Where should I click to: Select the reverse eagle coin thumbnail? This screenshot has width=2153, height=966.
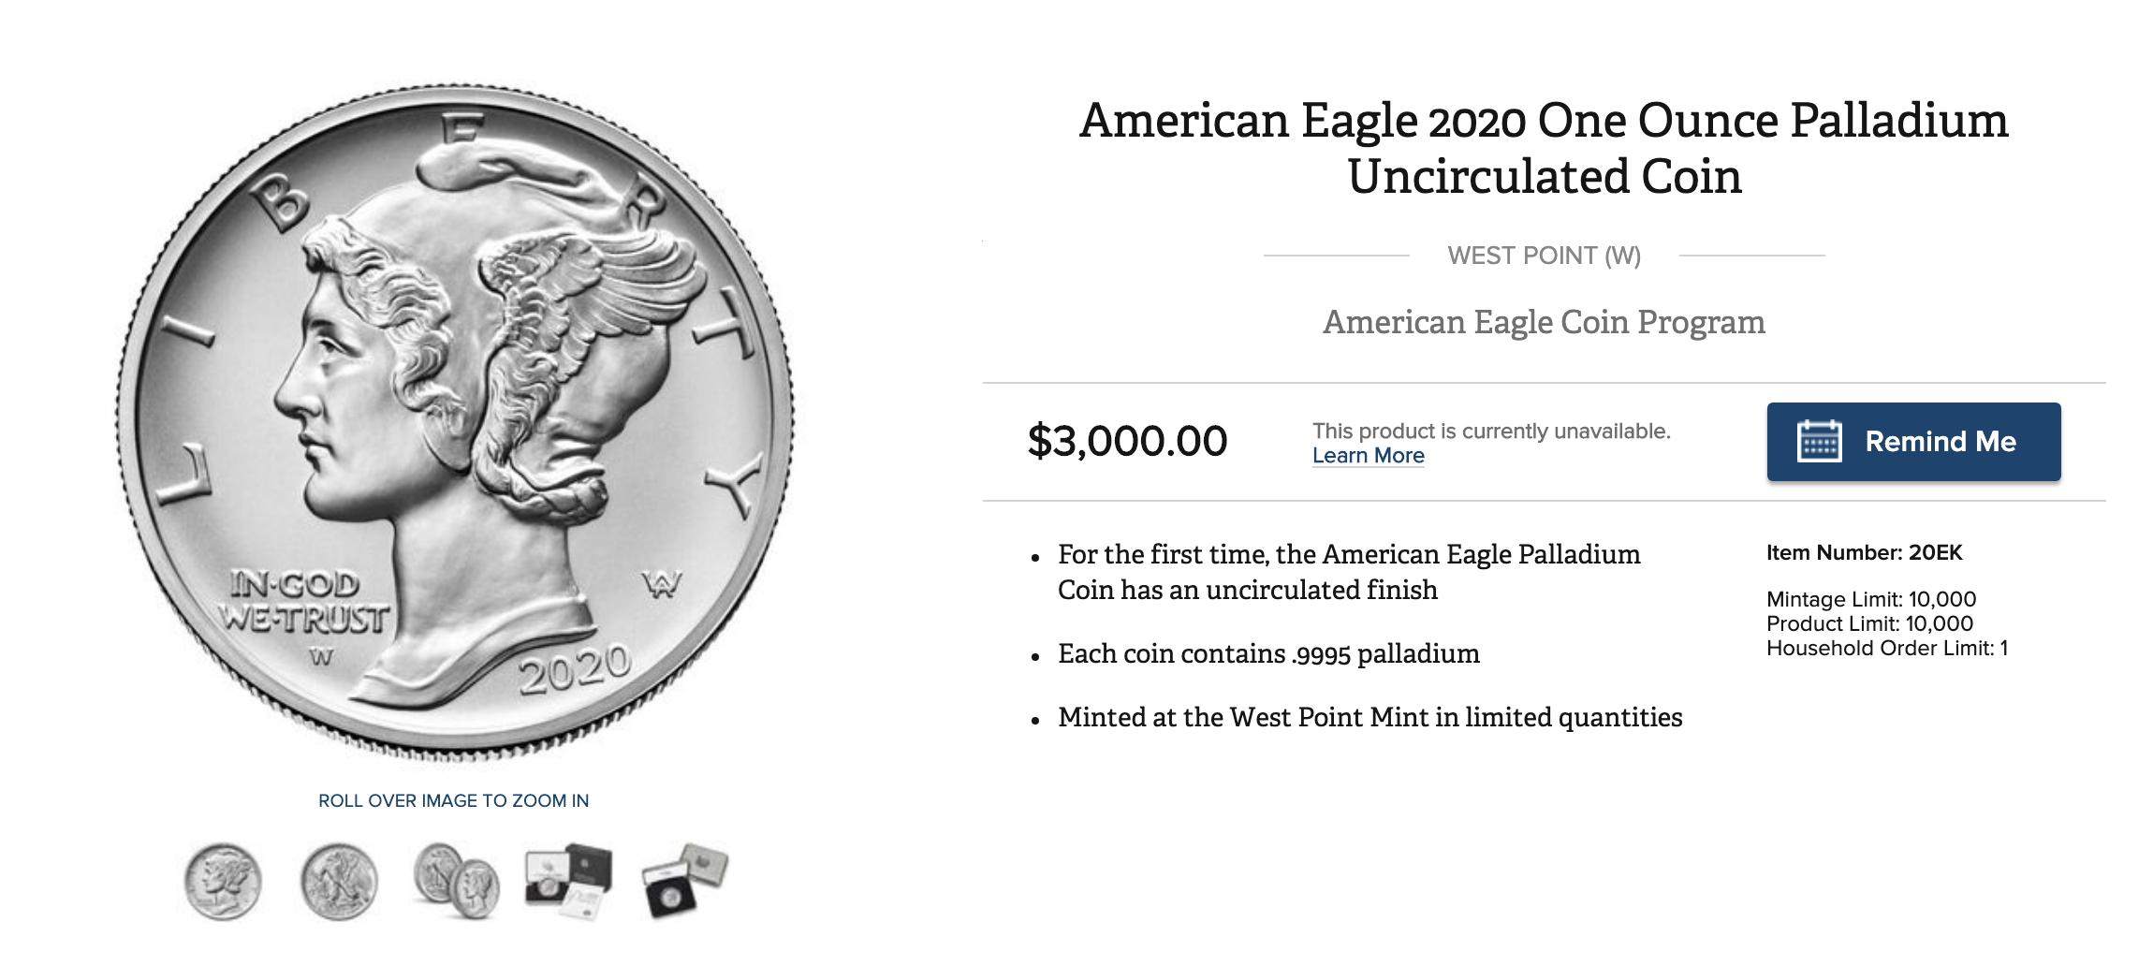click(339, 882)
